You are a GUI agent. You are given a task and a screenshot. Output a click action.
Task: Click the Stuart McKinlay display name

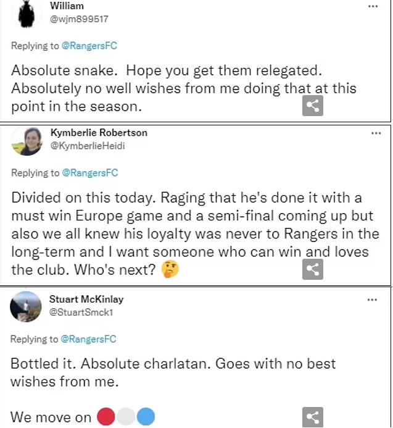click(x=86, y=299)
